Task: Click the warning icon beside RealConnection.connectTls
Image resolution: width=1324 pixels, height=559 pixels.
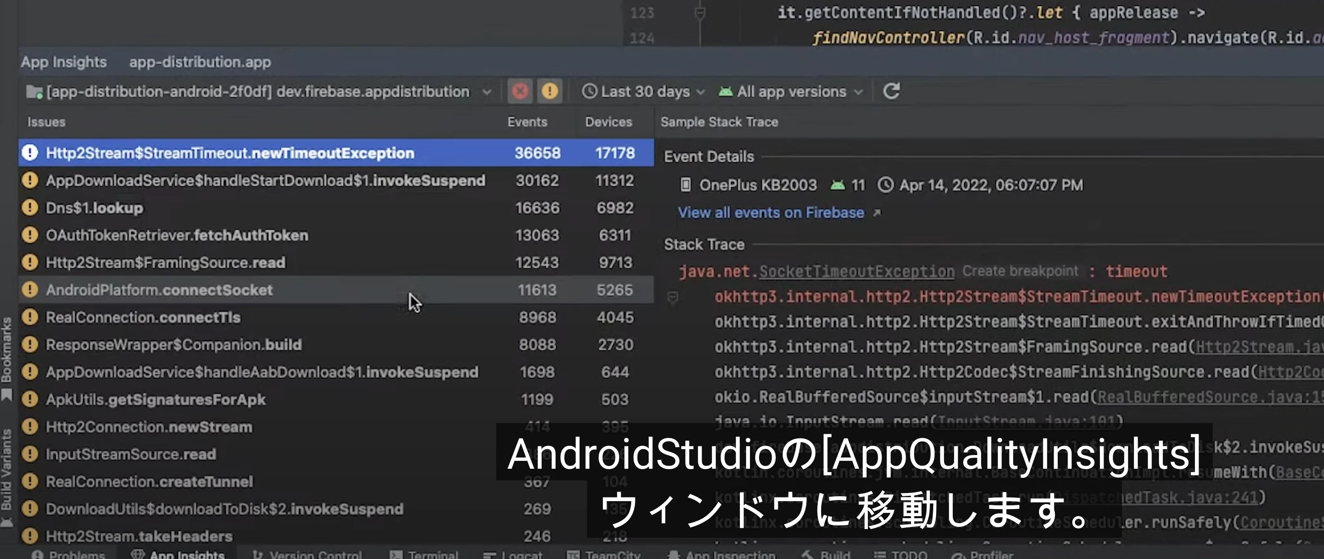Action: (x=30, y=317)
